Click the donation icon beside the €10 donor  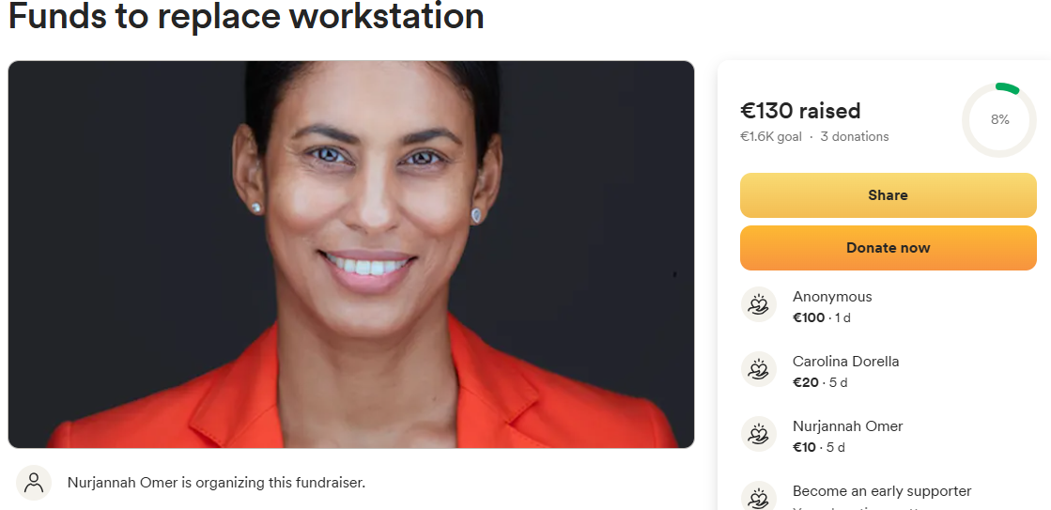click(x=758, y=434)
